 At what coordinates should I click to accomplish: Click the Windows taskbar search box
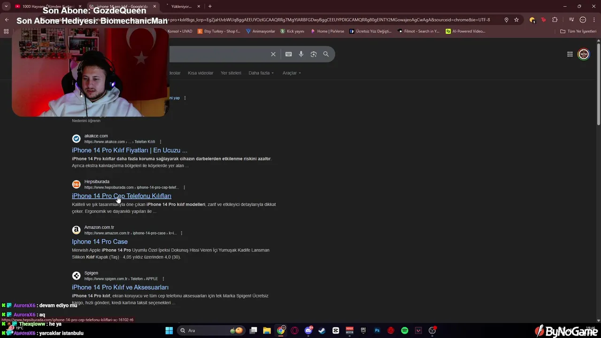[x=211, y=330]
